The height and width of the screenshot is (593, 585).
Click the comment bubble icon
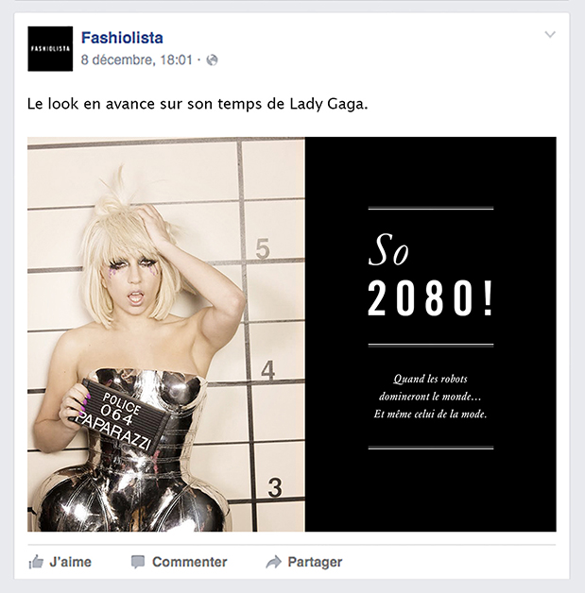138,562
